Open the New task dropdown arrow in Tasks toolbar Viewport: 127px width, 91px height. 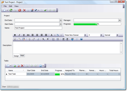[x=11, y=66]
